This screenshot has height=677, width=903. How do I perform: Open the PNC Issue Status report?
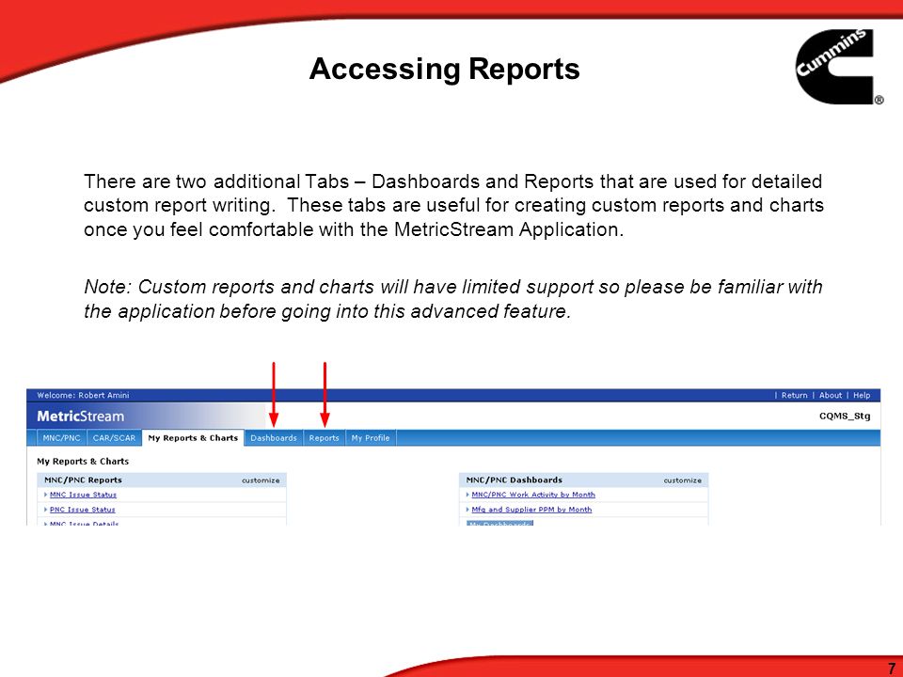click(x=83, y=510)
